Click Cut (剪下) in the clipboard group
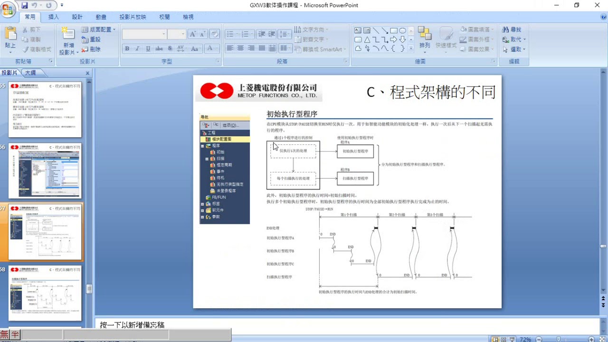The height and width of the screenshot is (342, 608). click(x=31, y=29)
